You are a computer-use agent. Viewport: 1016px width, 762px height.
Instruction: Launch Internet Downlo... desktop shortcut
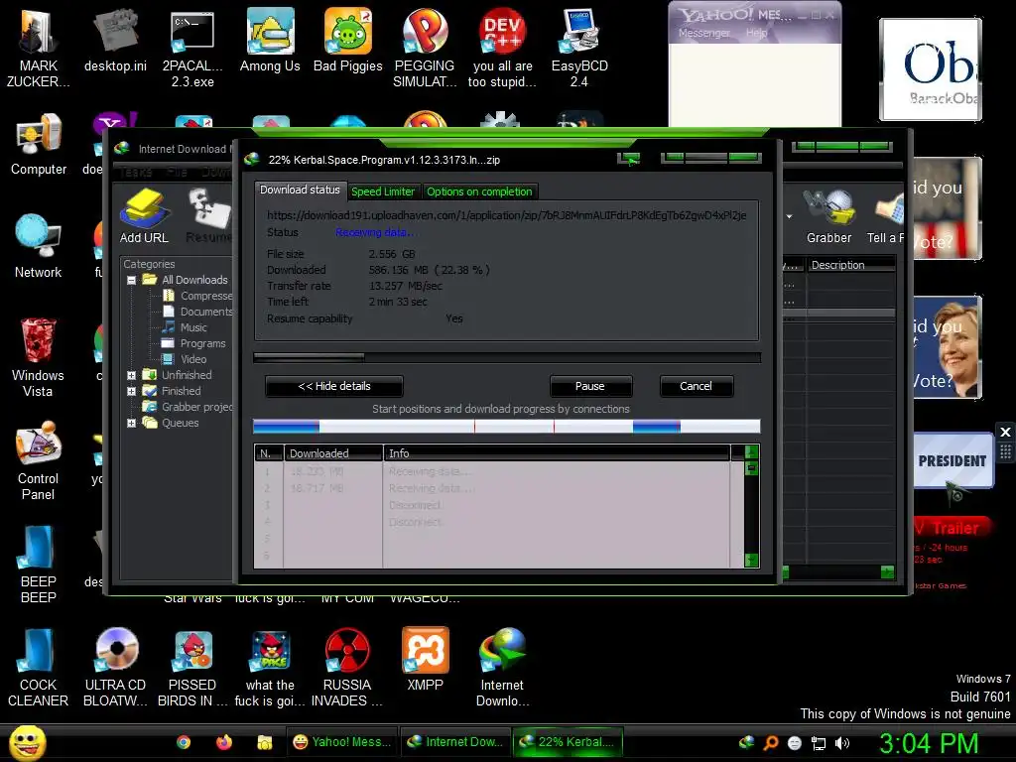502,668
